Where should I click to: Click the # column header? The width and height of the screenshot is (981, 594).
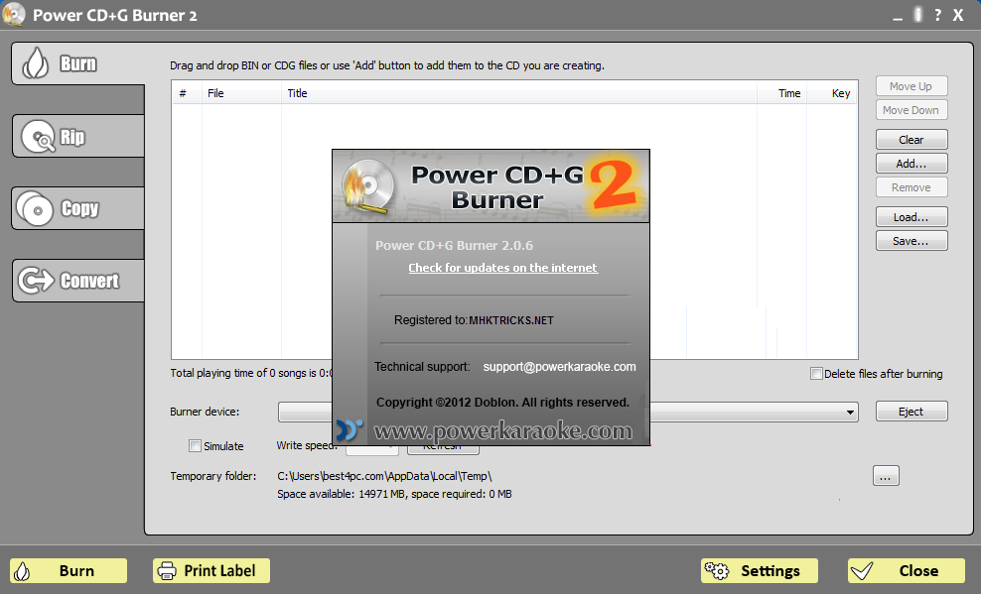[x=187, y=93]
